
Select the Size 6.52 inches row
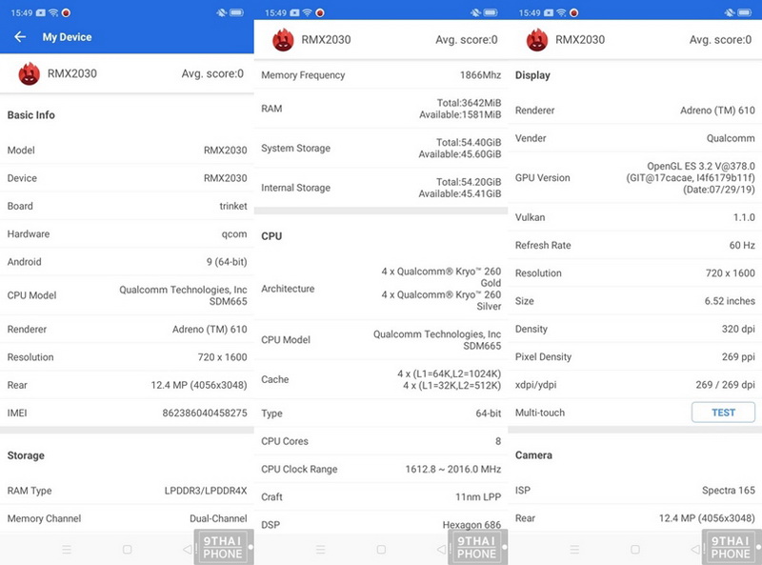[x=635, y=301]
